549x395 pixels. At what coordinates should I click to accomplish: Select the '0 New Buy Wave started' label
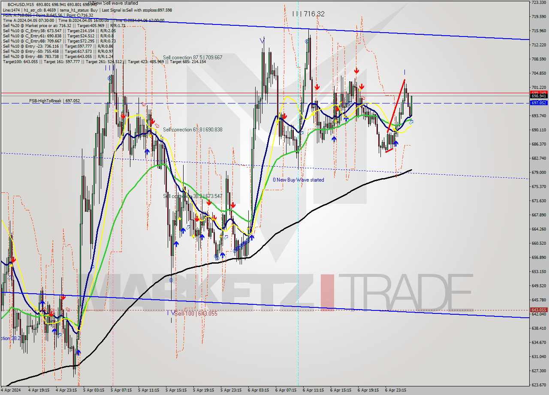(x=299, y=180)
